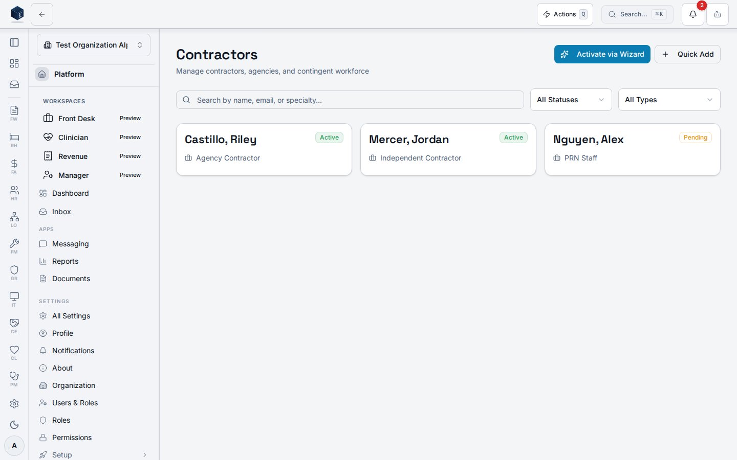Toggle the sidebar panel icon
This screenshot has height=460, width=737.
(x=14, y=42)
